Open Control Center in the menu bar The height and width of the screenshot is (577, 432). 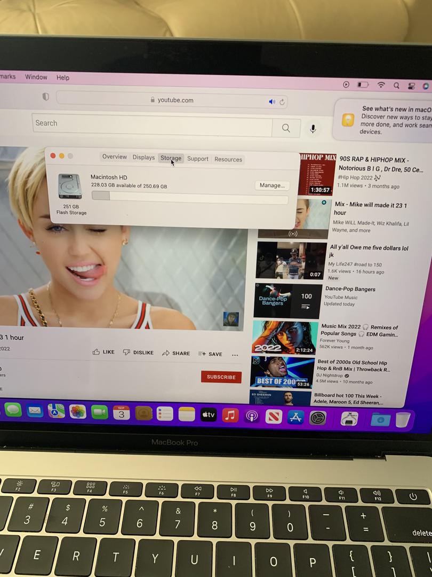[x=411, y=86]
